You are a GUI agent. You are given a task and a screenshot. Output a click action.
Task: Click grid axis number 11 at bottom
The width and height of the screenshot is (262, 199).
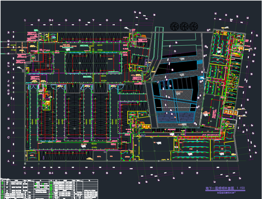click(x=182, y=173)
